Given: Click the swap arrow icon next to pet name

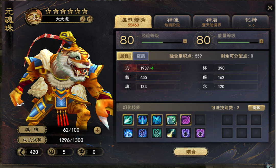Looking at the screenshot, I should pyautogui.click(x=90, y=19).
